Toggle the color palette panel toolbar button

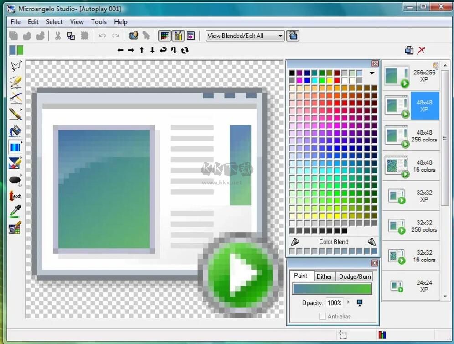point(165,36)
